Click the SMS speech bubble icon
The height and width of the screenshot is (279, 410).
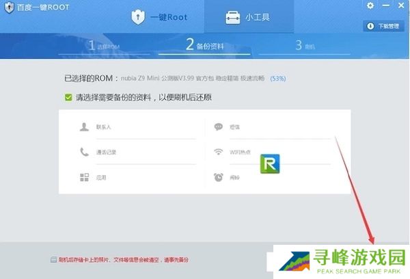click(219, 127)
